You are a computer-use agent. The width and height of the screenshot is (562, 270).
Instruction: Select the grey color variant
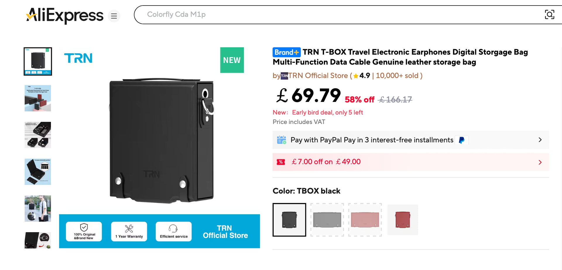tap(327, 220)
